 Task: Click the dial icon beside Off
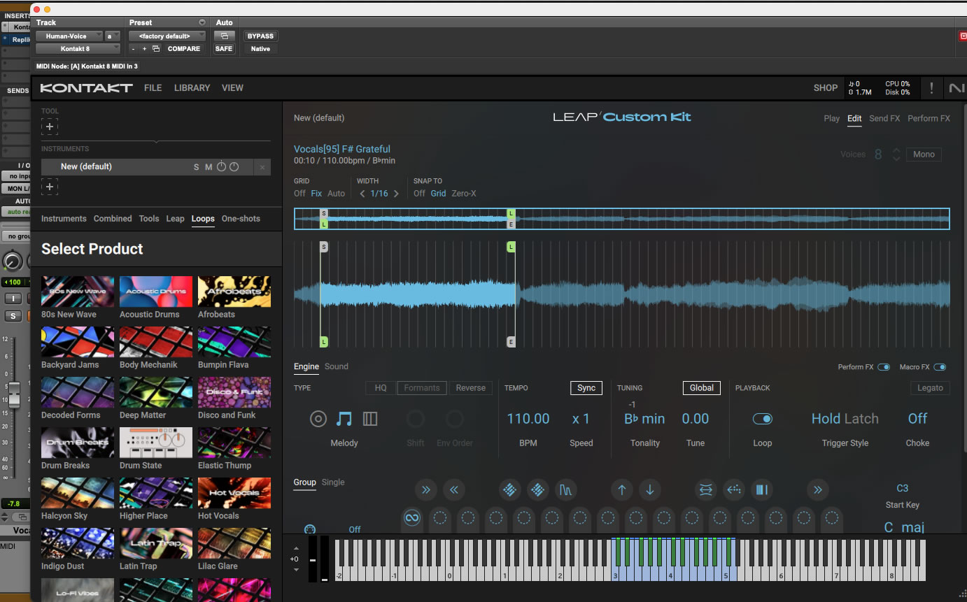click(x=311, y=530)
